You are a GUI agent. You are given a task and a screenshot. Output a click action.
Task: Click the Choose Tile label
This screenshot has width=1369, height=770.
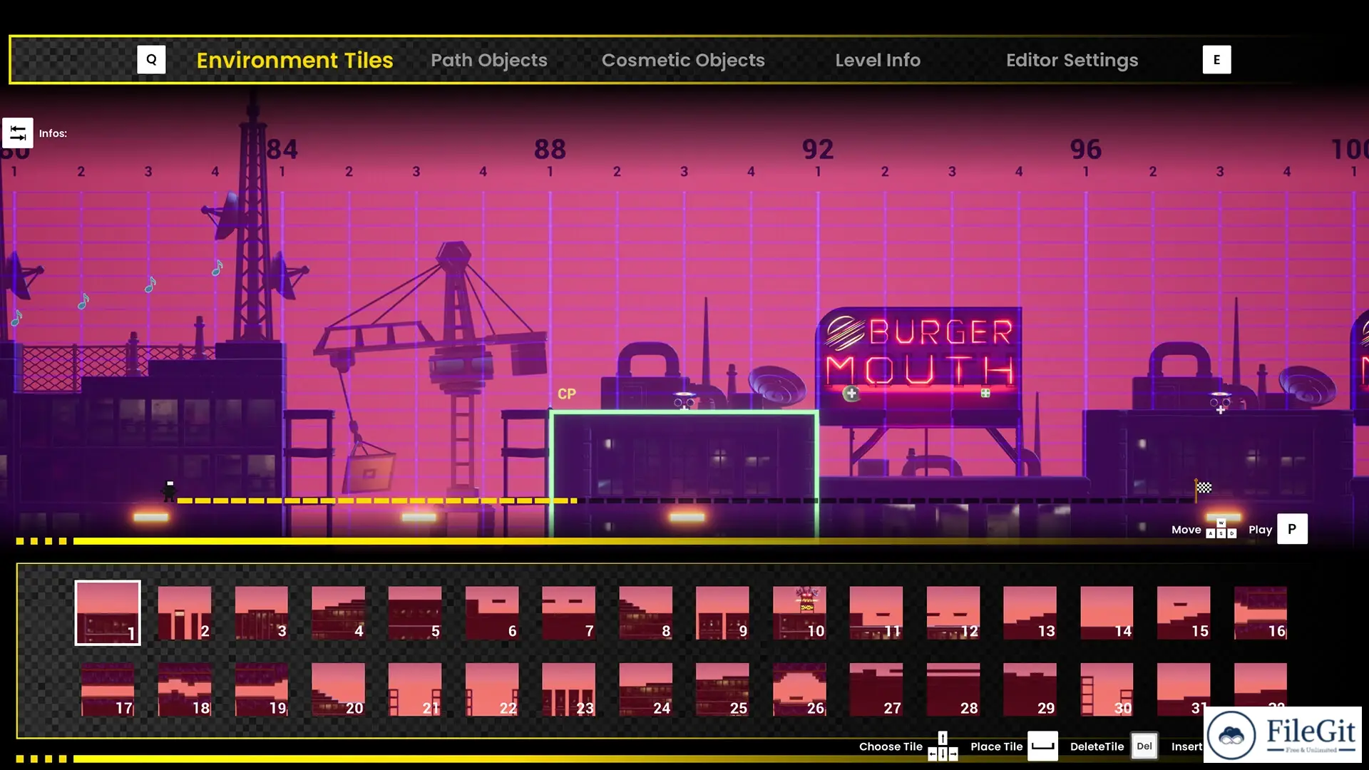tap(891, 746)
